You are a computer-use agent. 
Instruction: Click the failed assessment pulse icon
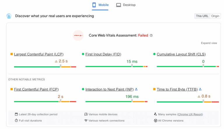[x=78, y=36]
